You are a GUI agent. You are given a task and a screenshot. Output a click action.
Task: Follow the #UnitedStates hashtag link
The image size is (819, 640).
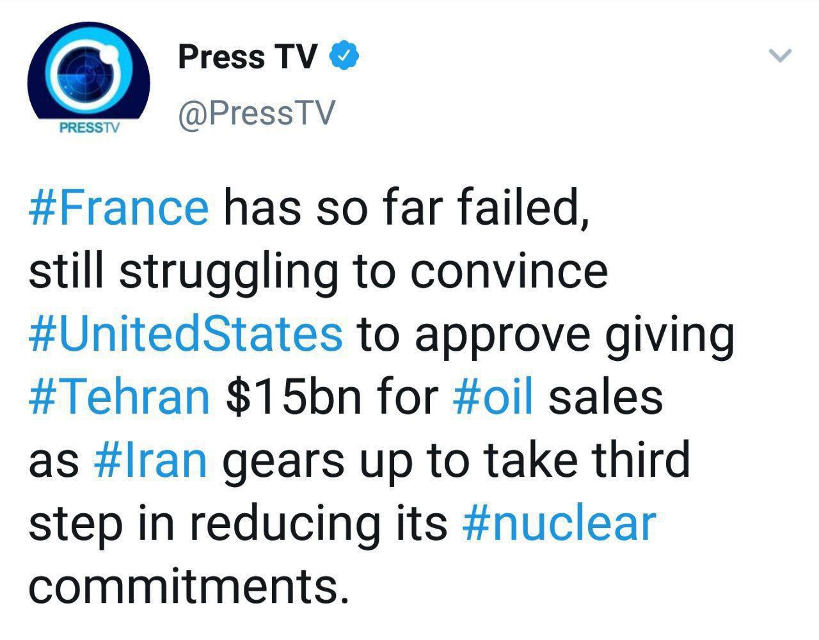[x=186, y=334]
